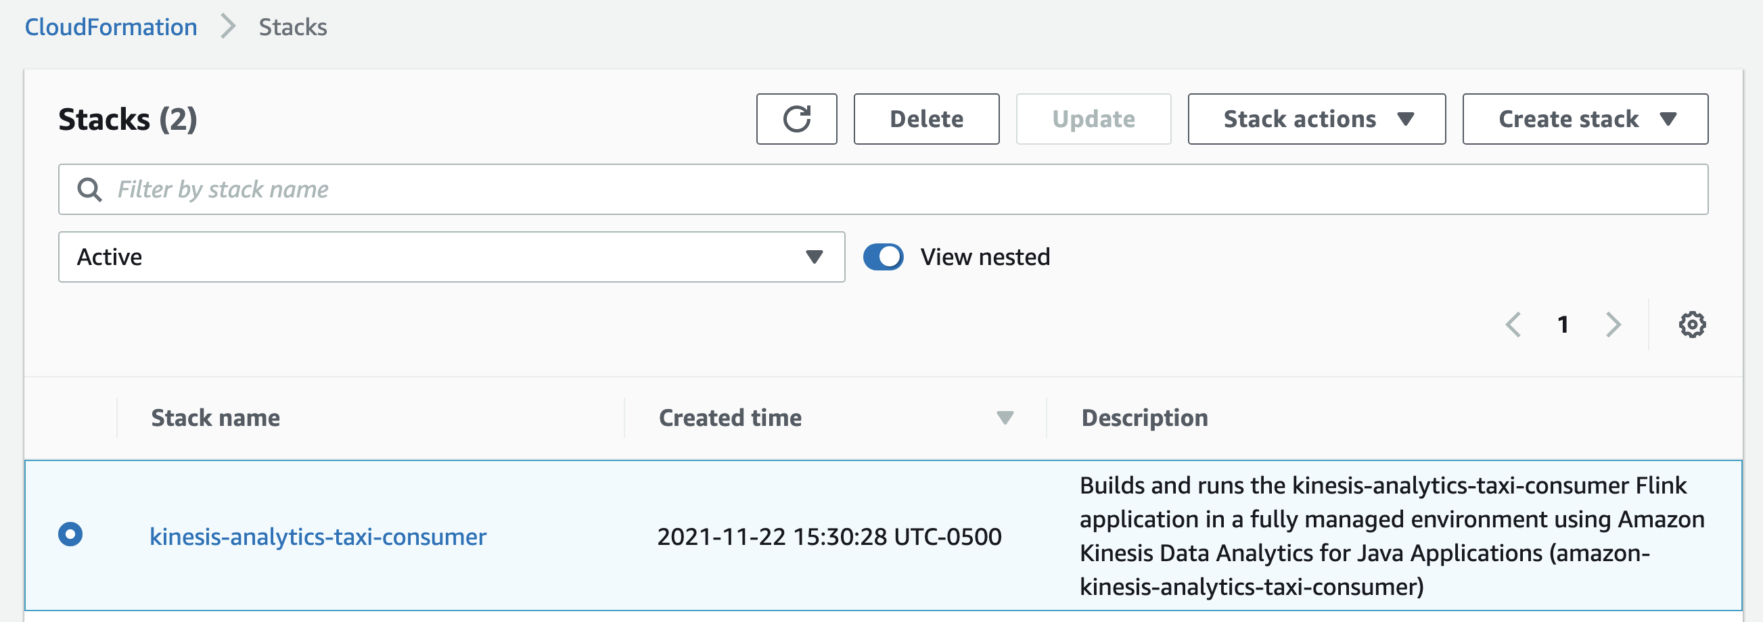Click the View nested label
This screenshot has width=1763, height=622.
pos(985,258)
